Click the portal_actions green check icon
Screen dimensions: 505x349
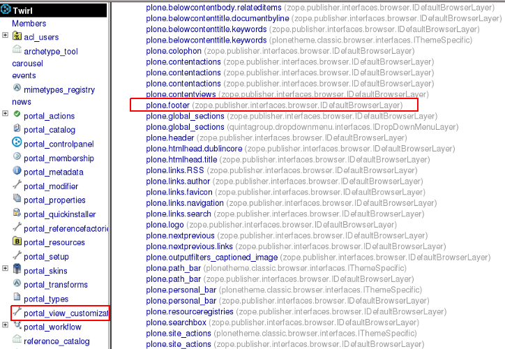pyautogui.click(x=17, y=114)
